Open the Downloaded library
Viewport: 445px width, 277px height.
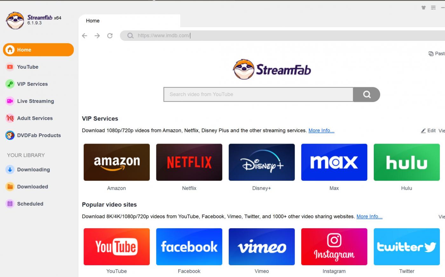pyautogui.click(x=33, y=187)
